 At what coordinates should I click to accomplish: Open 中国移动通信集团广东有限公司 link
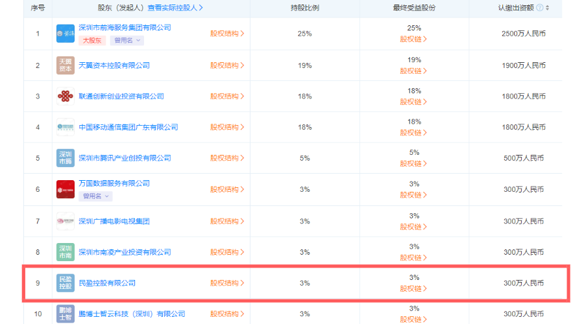[x=128, y=127]
